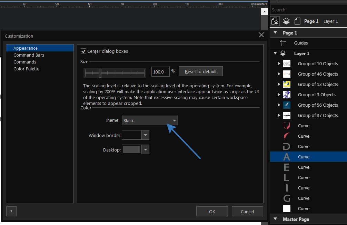The height and width of the screenshot is (225, 347).
Task: Click the scaling percentage field 100,0
Action: pyautogui.click(x=160, y=72)
